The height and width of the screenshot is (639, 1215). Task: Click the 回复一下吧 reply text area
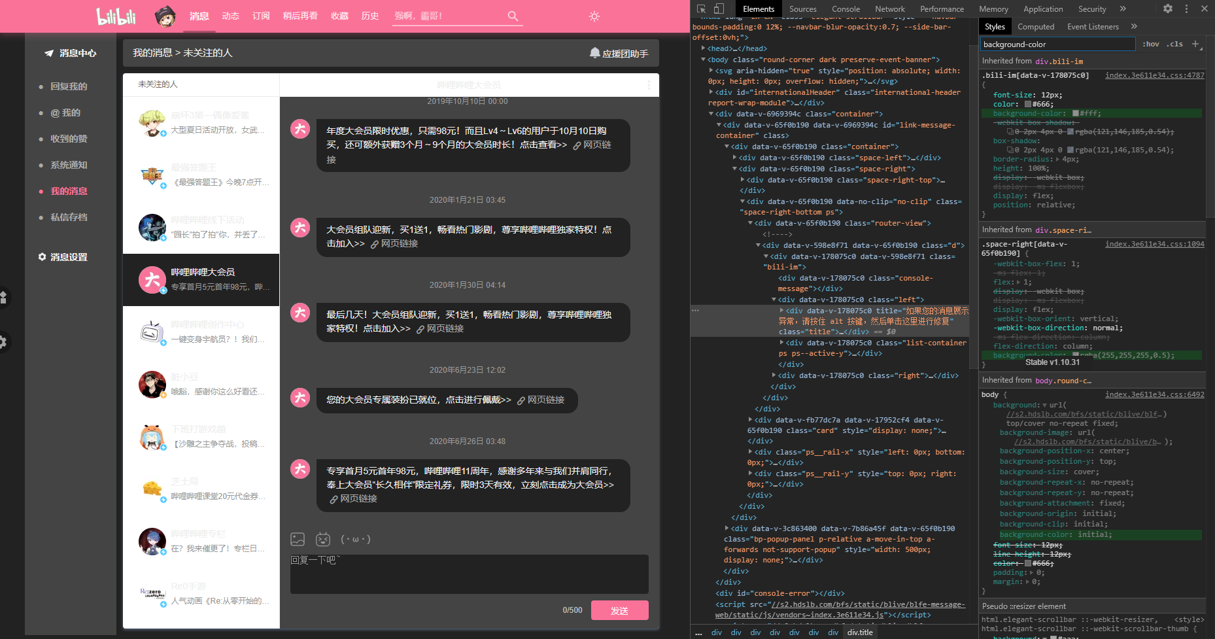pos(470,574)
